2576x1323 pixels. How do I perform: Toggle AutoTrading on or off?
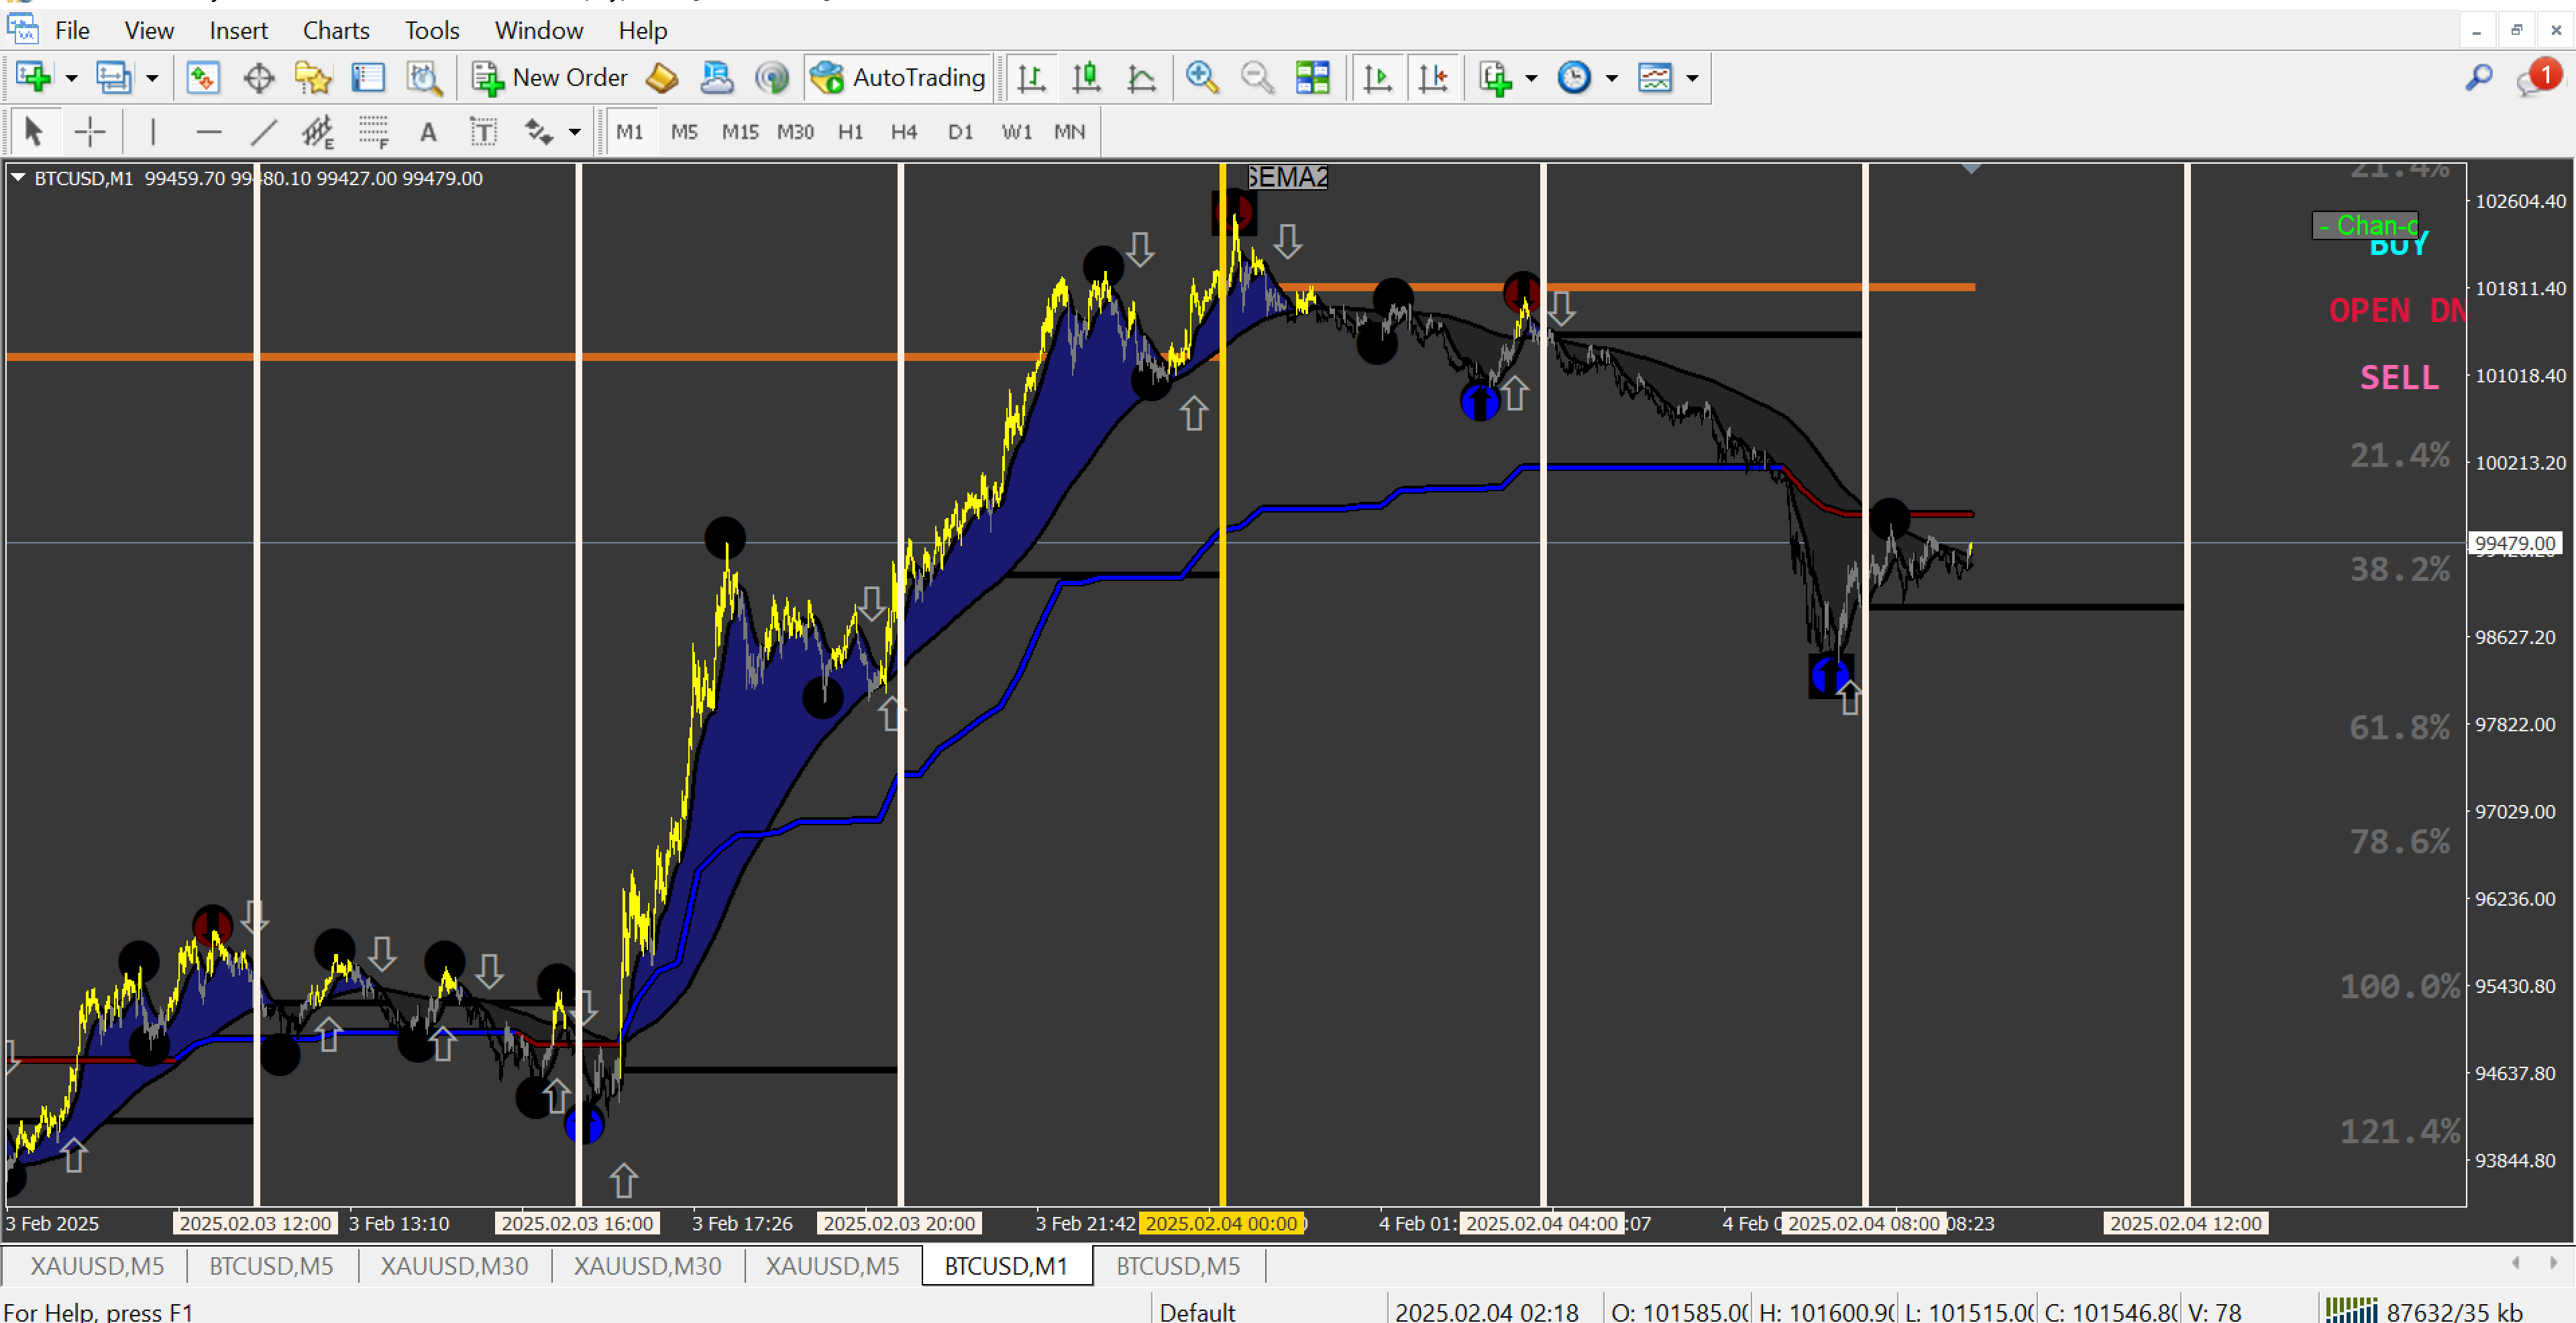tap(897, 77)
